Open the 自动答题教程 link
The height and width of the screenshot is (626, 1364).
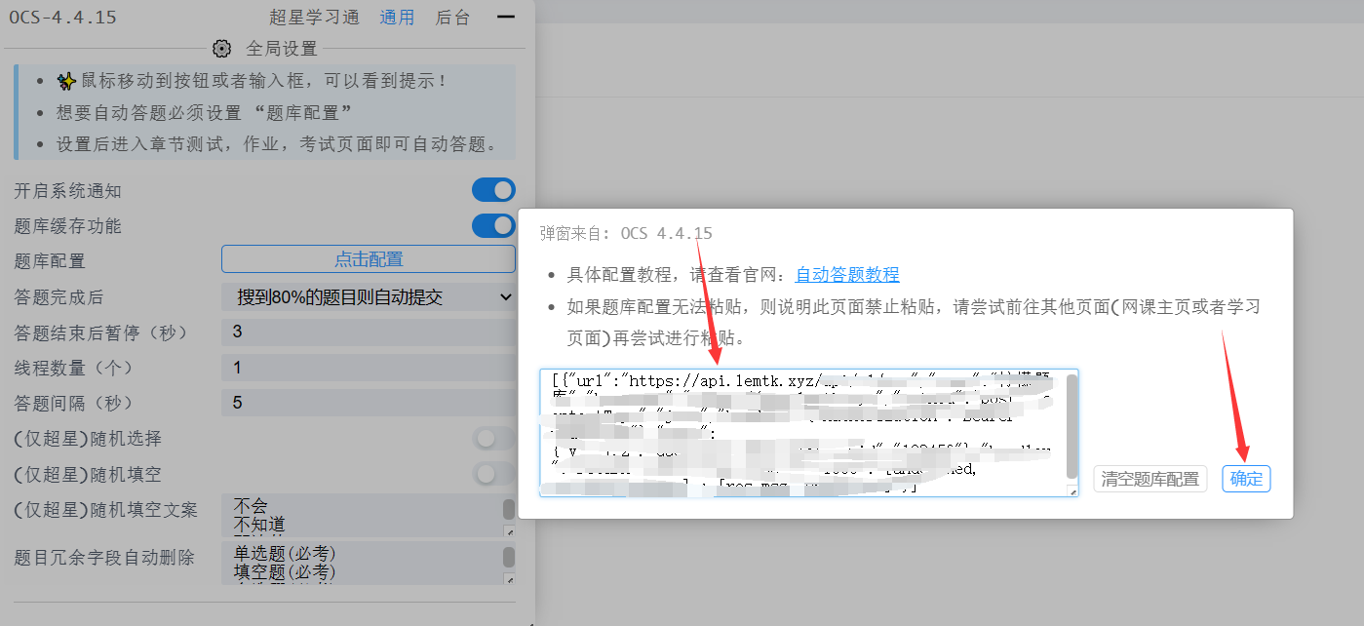point(847,275)
